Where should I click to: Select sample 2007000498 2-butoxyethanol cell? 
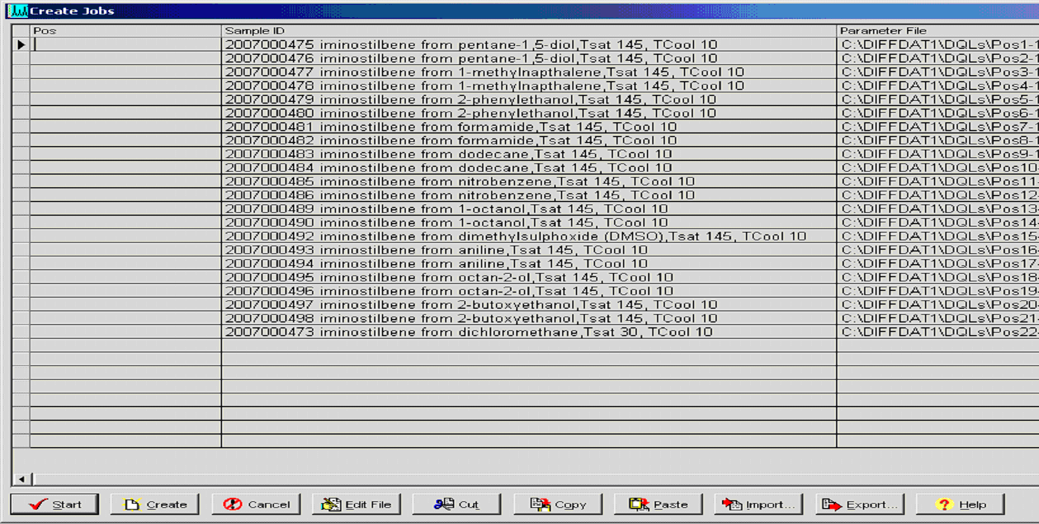(x=529, y=319)
